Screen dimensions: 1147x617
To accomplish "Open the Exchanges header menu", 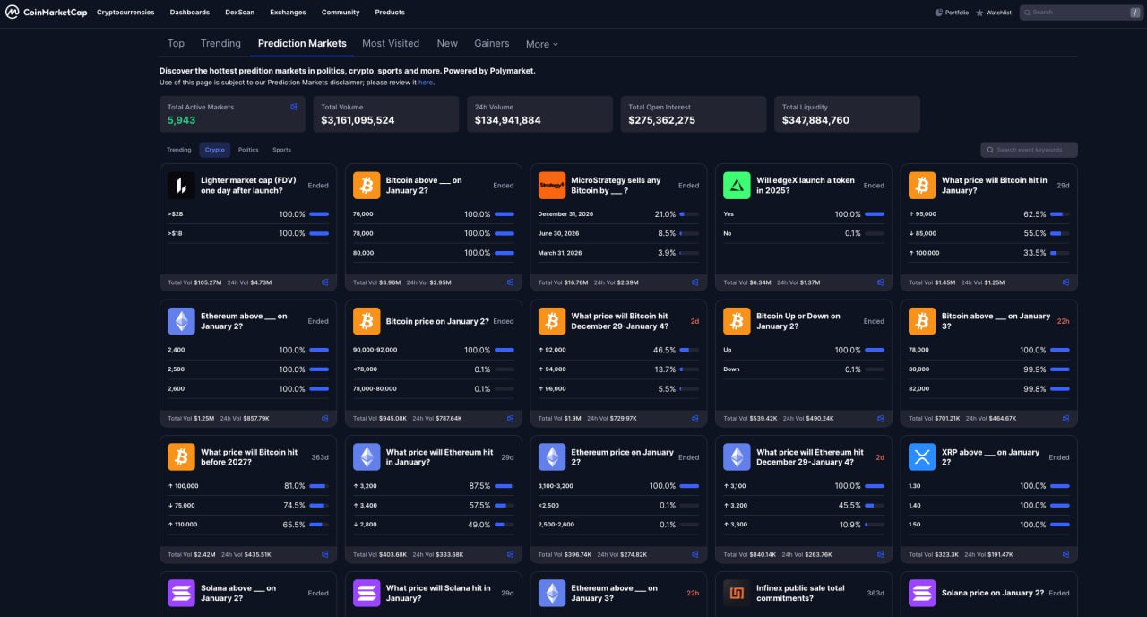I will pyautogui.click(x=288, y=13).
